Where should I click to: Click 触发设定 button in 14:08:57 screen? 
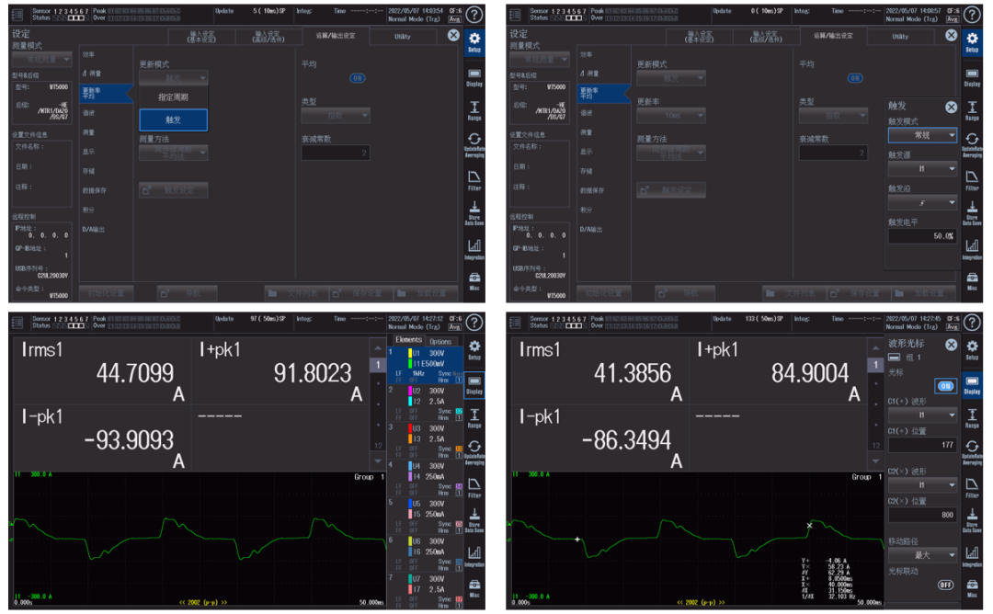[x=670, y=190]
